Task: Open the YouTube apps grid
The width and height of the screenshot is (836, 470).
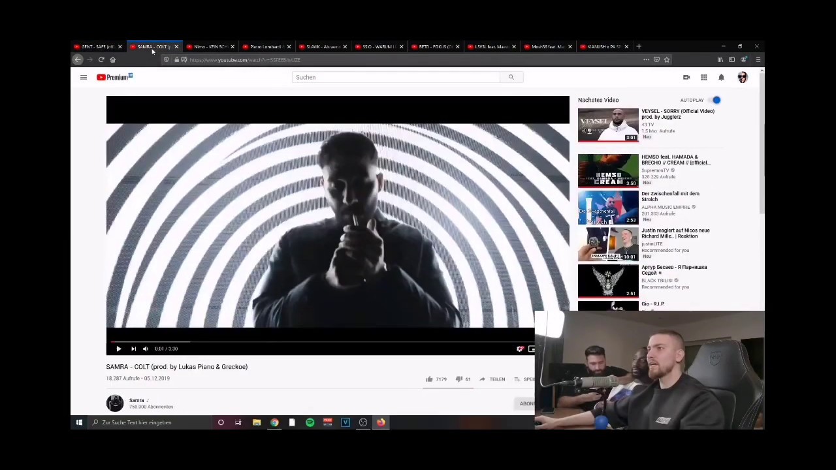Action: [x=704, y=77]
